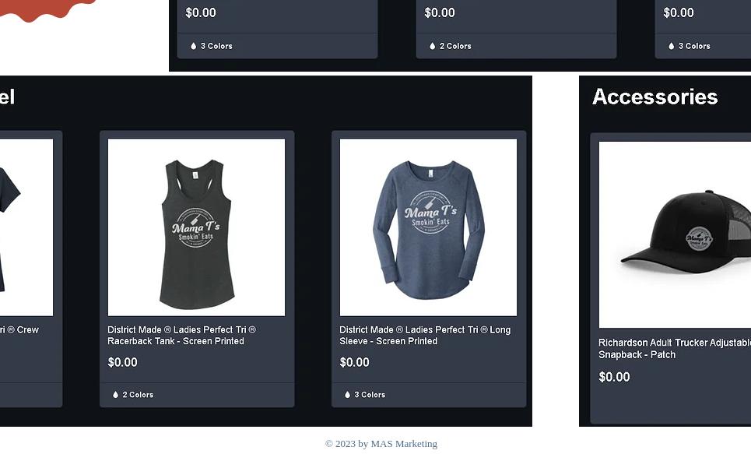The height and width of the screenshot is (454, 751).
Task: Click droplet icon on Long Sleeve 3 Colors
Action: pyautogui.click(x=347, y=395)
